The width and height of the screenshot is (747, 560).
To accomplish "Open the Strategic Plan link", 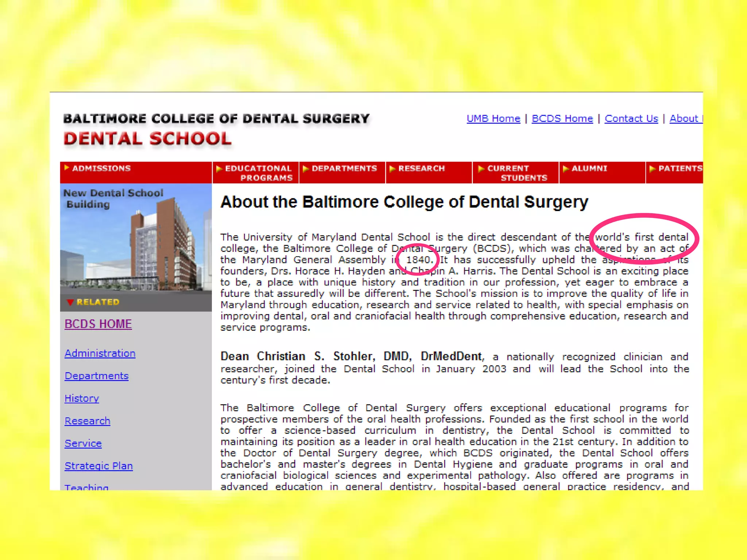I will coord(98,466).
